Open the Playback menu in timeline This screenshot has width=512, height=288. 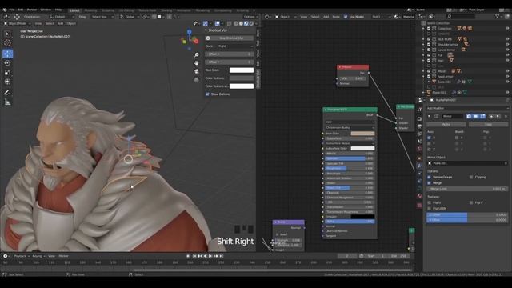(x=22, y=256)
